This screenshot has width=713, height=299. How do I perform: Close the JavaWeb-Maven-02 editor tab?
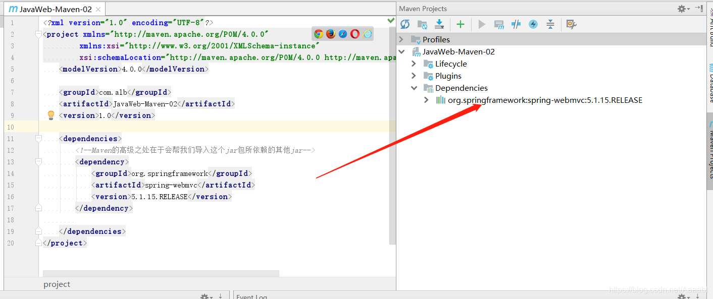click(x=98, y=10)
